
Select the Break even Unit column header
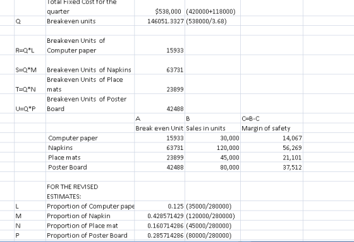click(x=159, y=129)
